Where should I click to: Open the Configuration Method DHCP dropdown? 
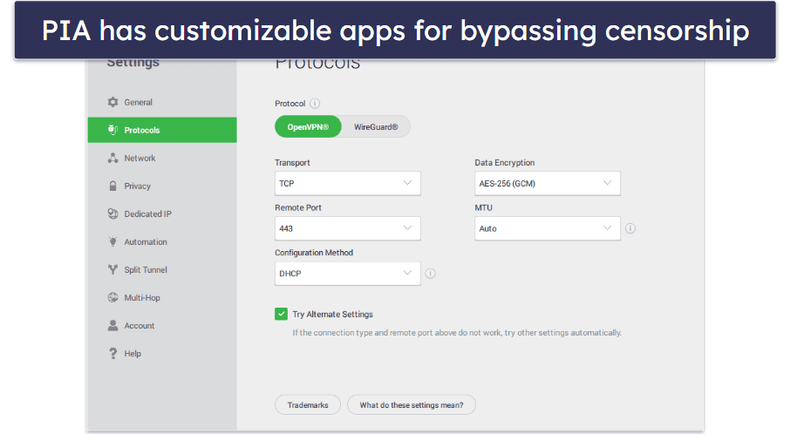point(348,274)
